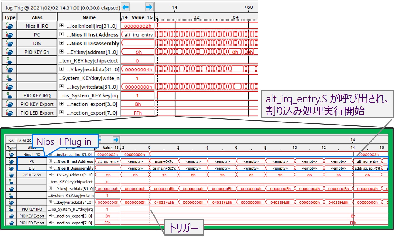Select the PIO LED Export type icon in upper waveform

(x=9, y=113)
